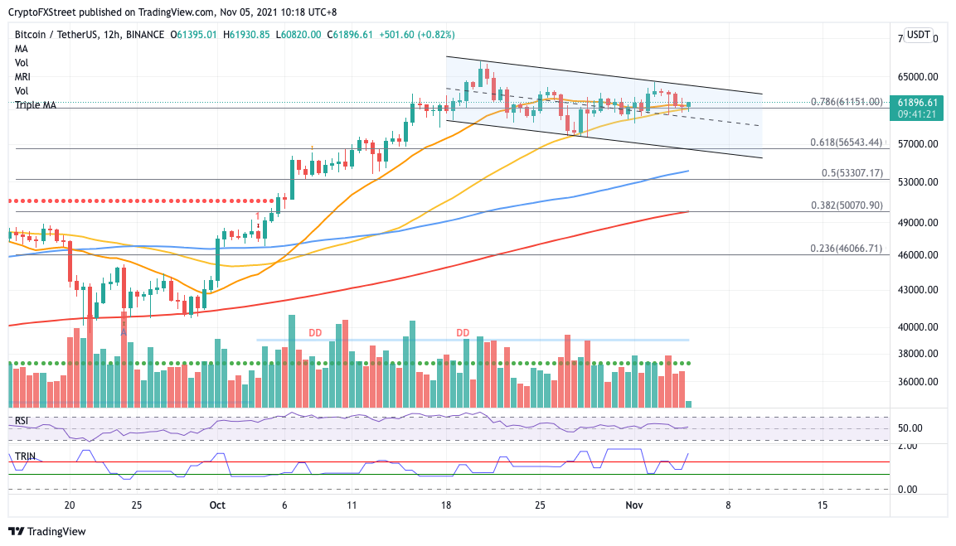
Task: Click the 0.382 Fibonacci retracement label
Action: click(x=847, y=205)
